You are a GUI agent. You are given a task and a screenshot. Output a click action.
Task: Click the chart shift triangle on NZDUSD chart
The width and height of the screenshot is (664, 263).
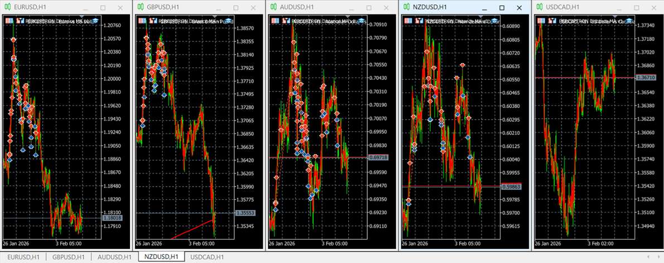point(480,16)
